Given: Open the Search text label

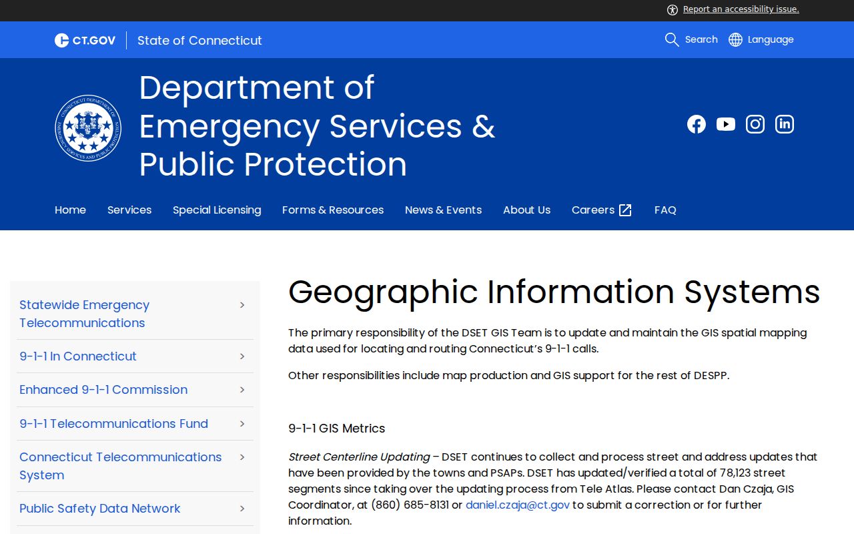Looking at the screenshot, I should pyautogui.click(x=701, y=40).
